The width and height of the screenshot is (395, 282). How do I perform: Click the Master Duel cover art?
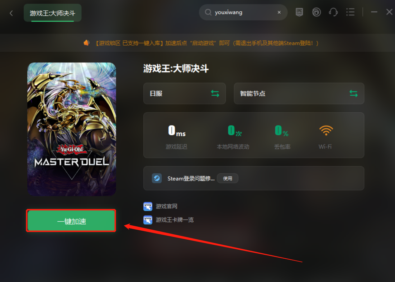coord(72,129)
